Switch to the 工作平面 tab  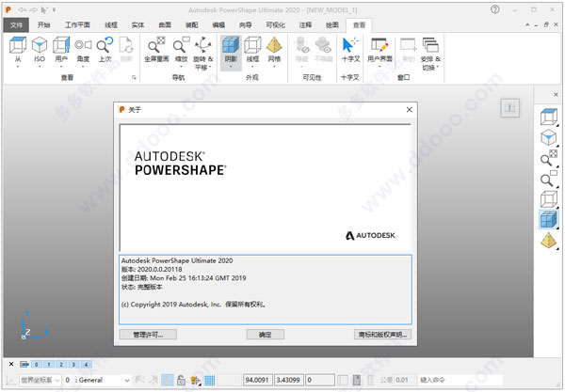coord(77,24)
